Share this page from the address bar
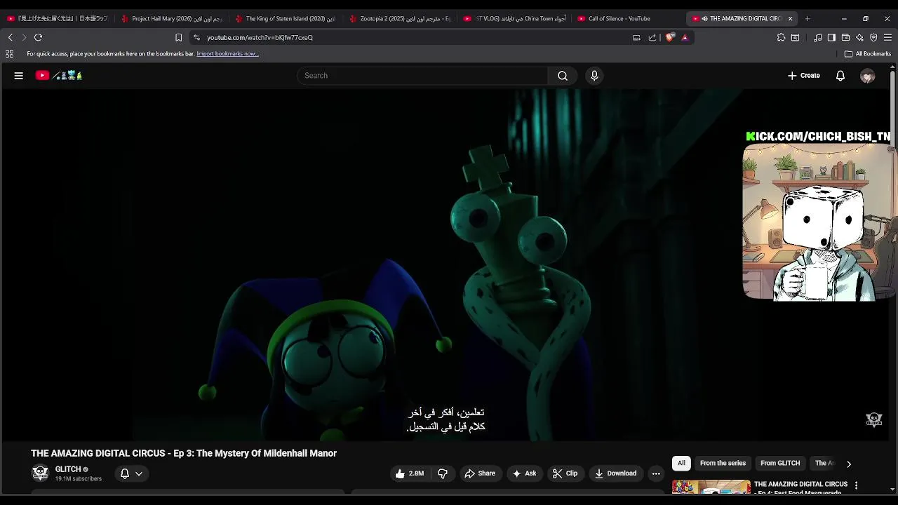898x505 pixels. 652,38
